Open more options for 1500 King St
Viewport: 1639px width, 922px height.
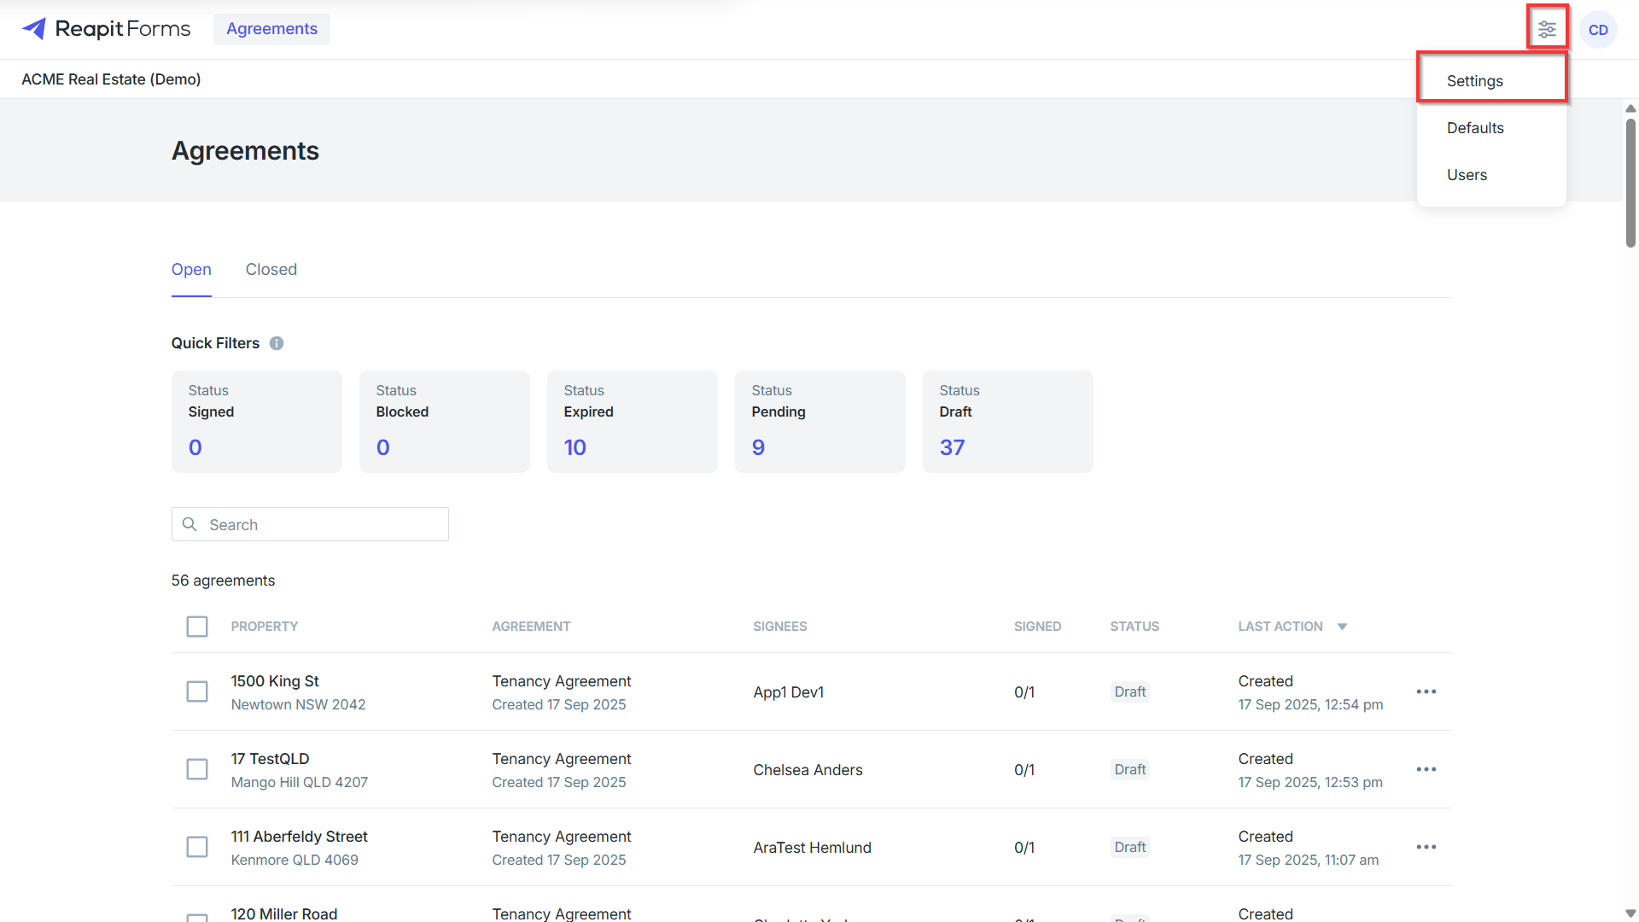click(x=1426, y=691)
